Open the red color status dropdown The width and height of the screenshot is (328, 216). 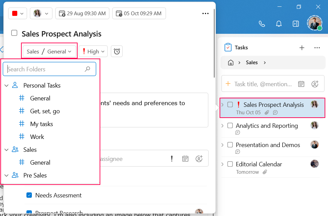18,14
